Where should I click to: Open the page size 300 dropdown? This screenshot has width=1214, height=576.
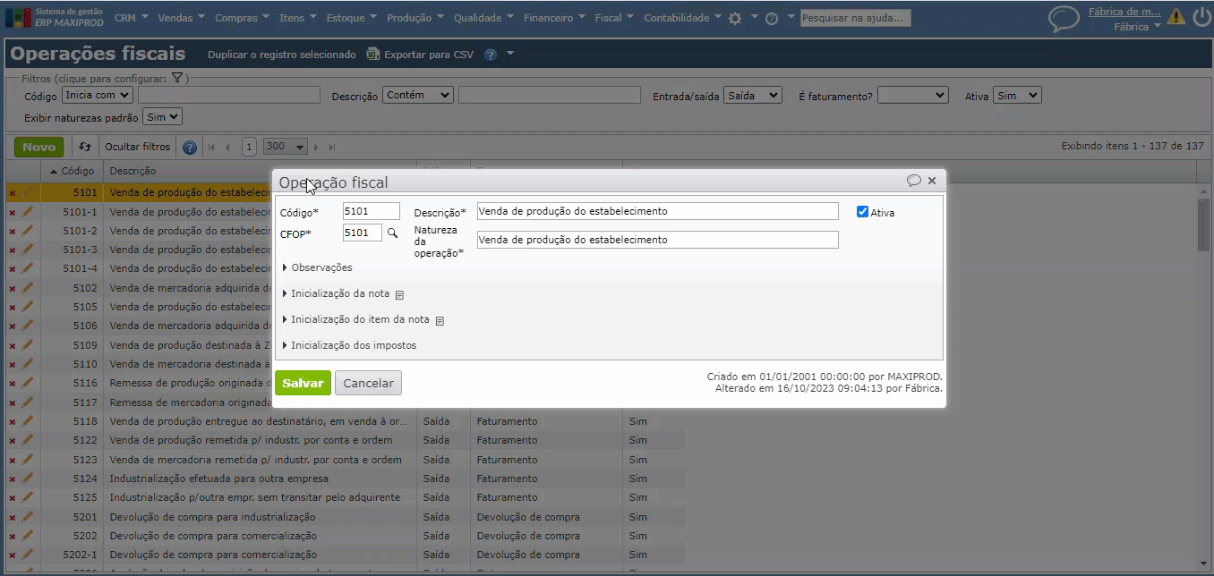coord(286,147)
